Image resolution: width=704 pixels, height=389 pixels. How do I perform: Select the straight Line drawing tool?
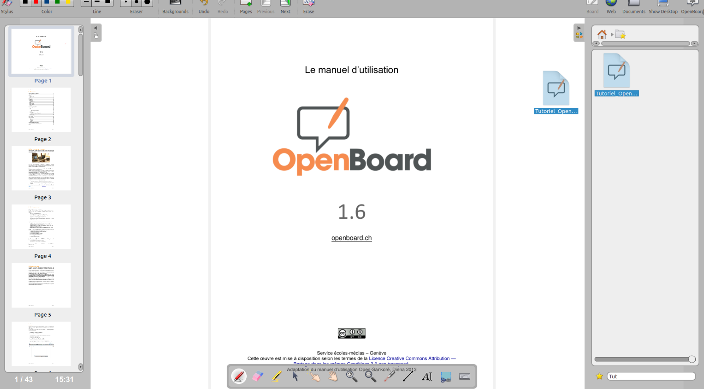click(x=408, y=376)
